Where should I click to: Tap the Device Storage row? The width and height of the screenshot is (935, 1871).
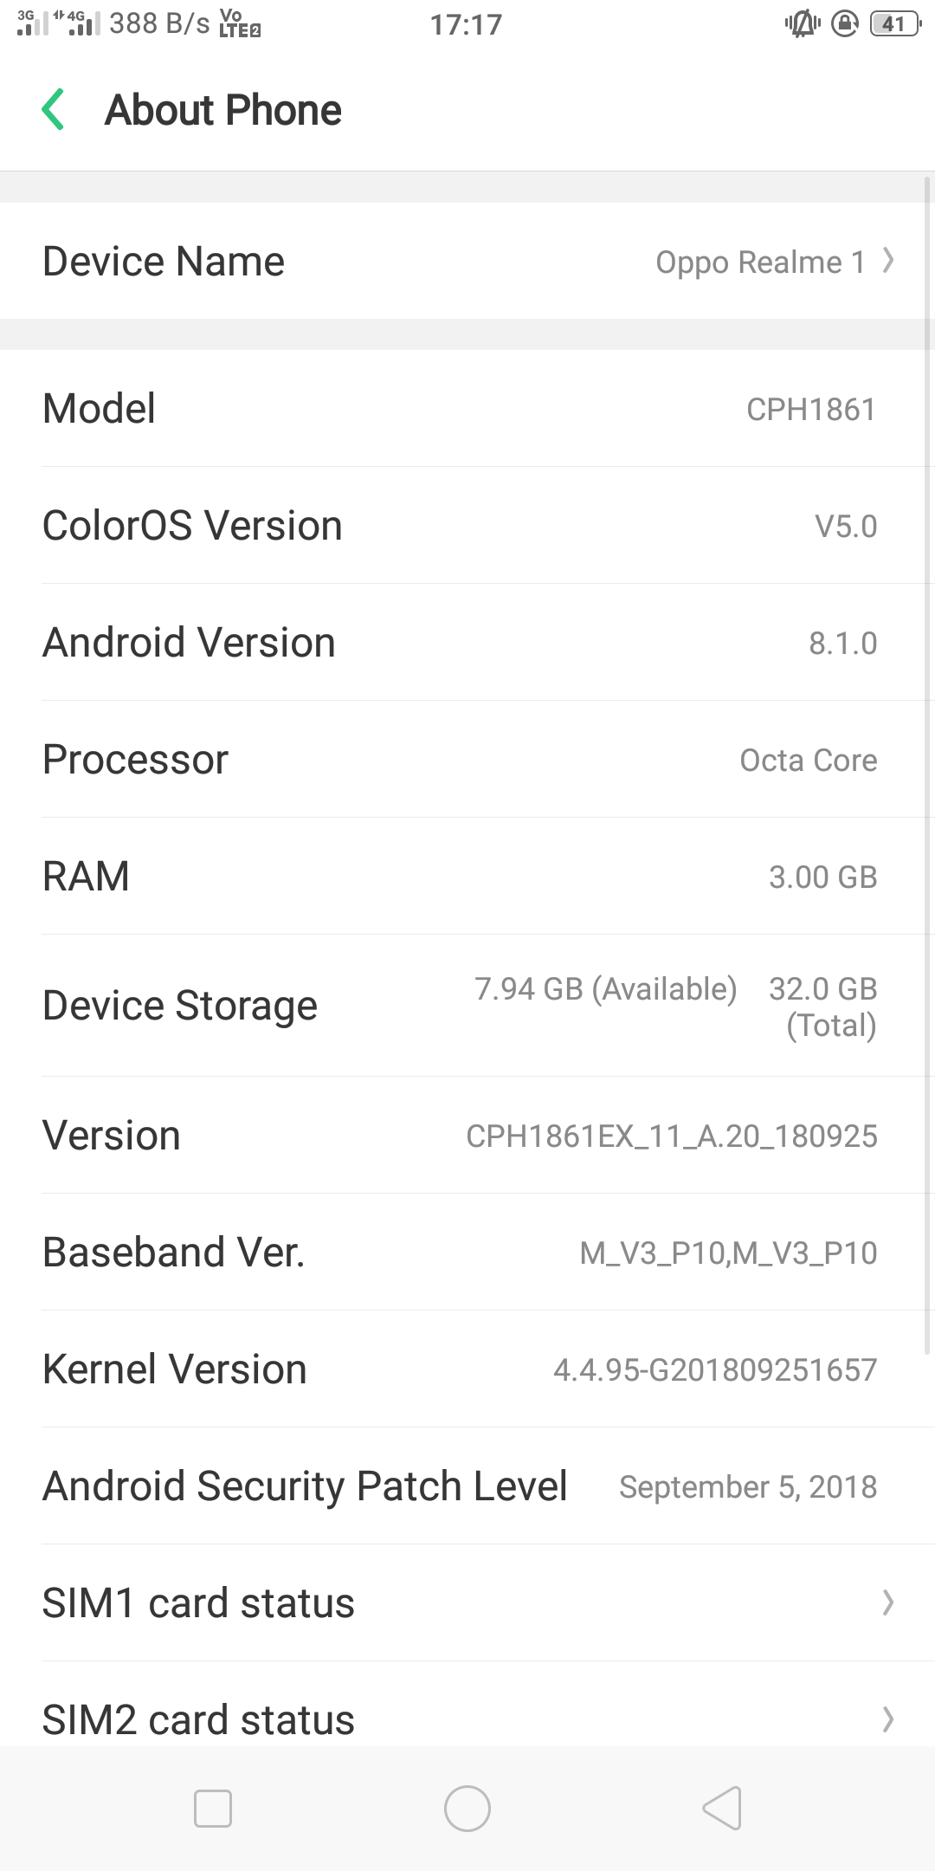click(467, 1006)
